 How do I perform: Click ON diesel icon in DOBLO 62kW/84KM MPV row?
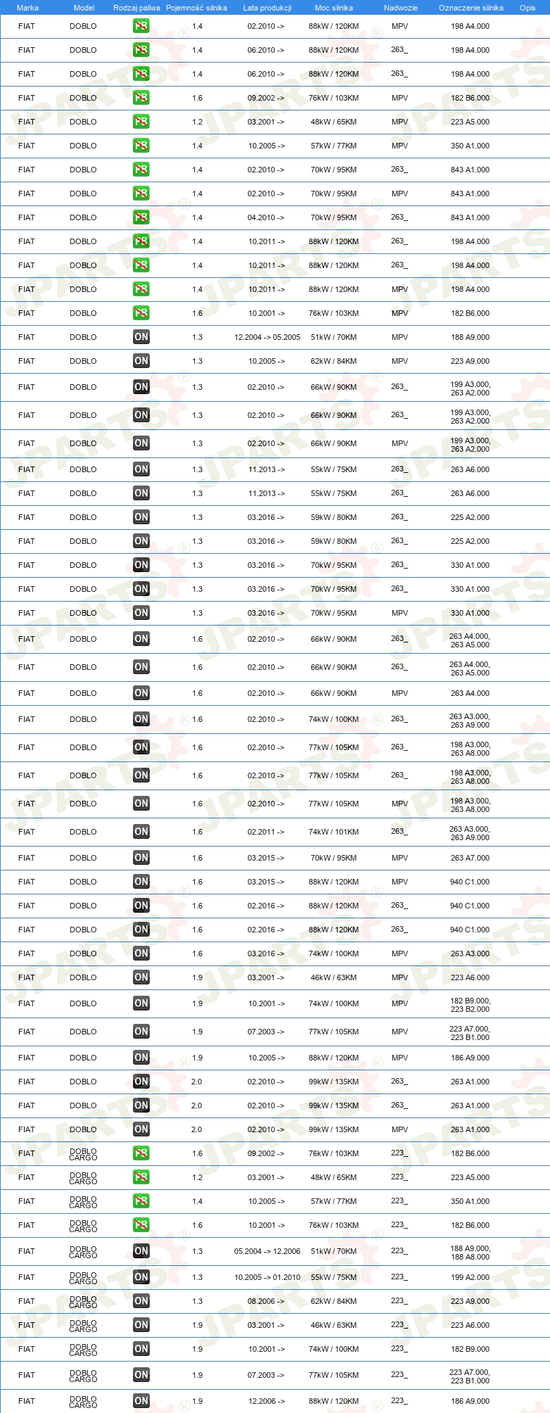click(x=141, y=361)
